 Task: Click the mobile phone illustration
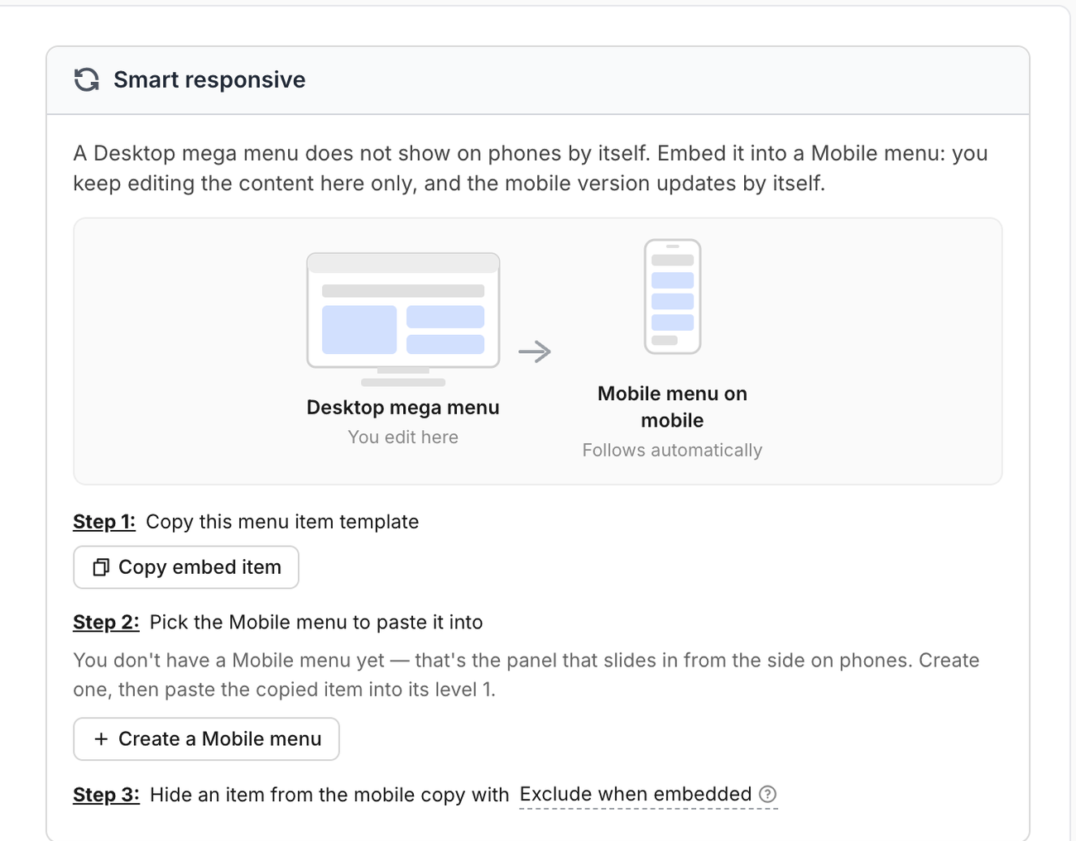pyautogui.click(x=673, y=297)
